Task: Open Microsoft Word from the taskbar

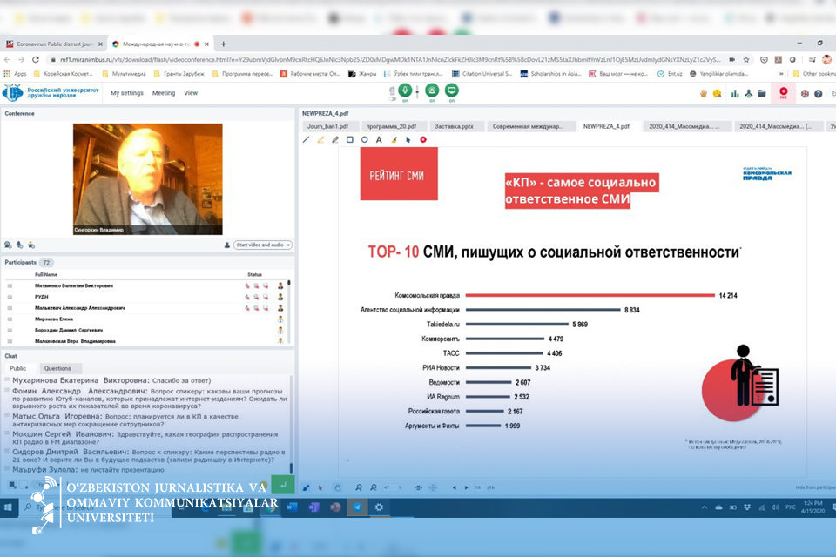Action: coord(292,507)
